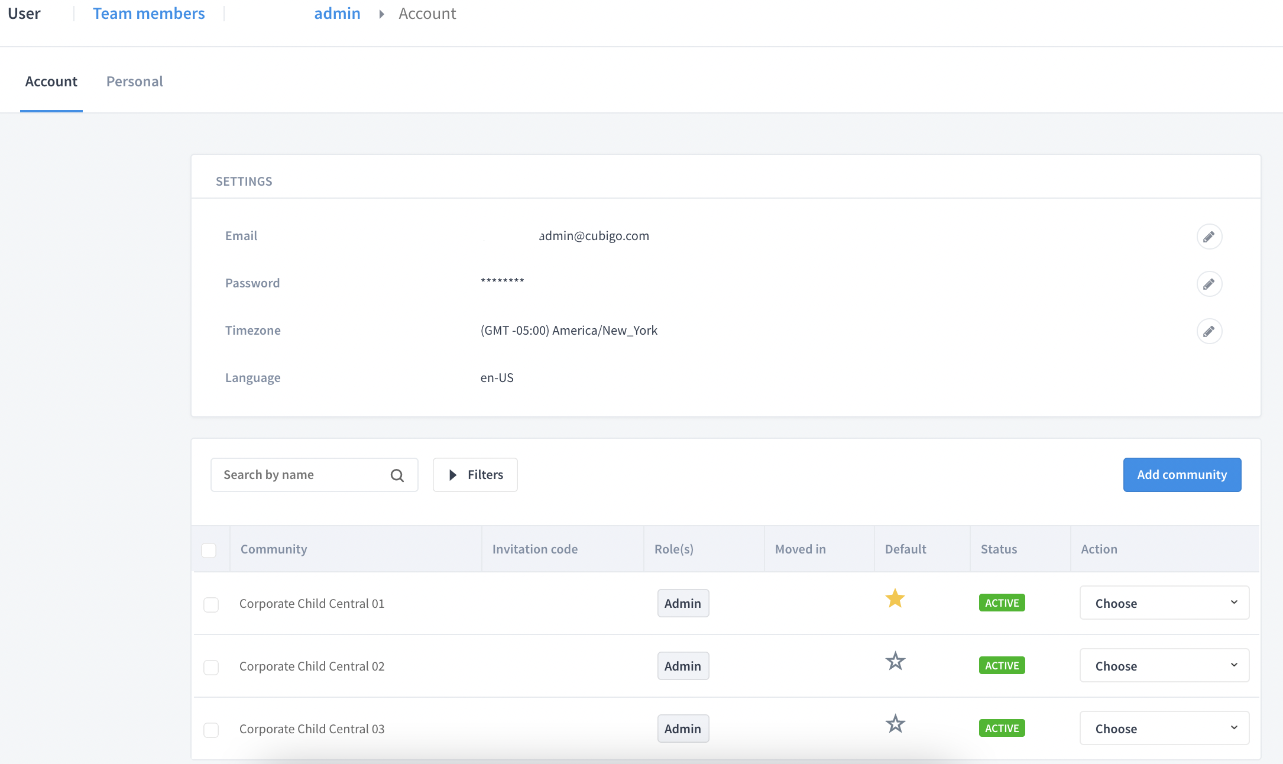This screenshot has width=1283, height=764.
Task: Click the breadcrumb arrow after admin
Action: click(x=381, y=14)
